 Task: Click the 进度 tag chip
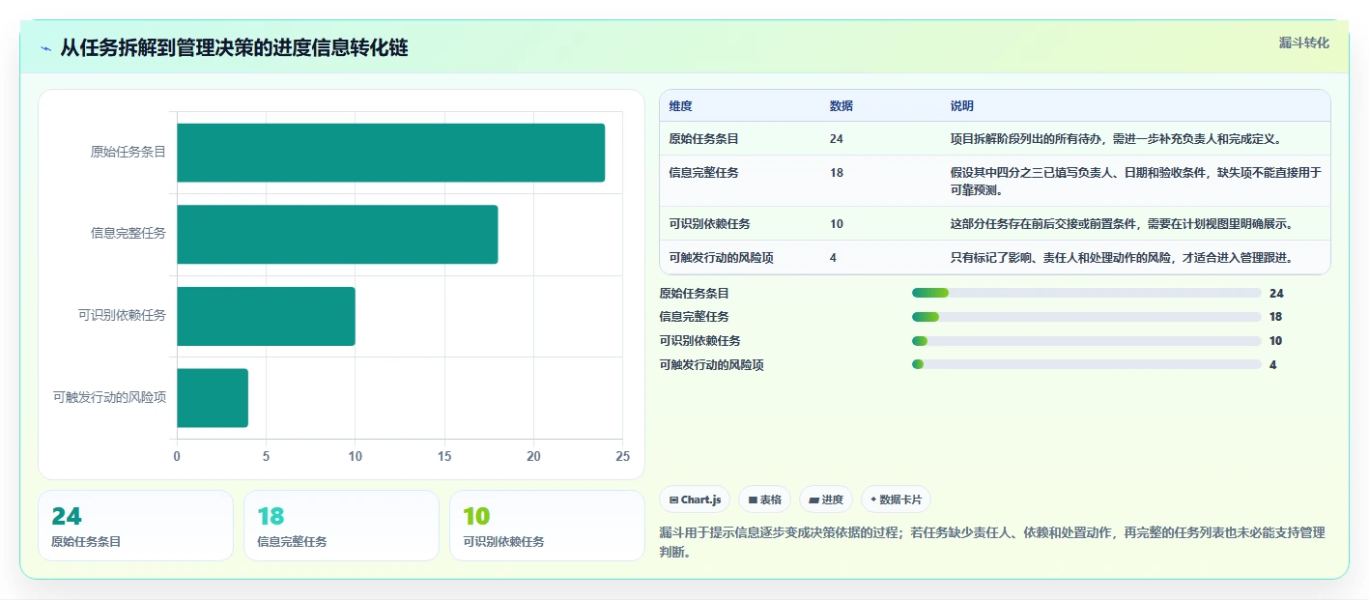826,500
